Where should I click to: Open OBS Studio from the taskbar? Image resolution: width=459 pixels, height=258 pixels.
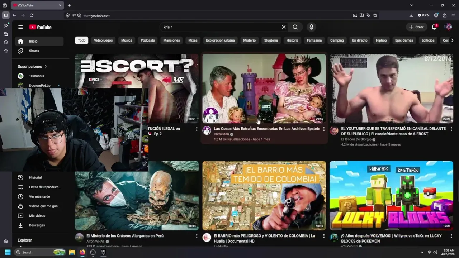pos(93,252)
